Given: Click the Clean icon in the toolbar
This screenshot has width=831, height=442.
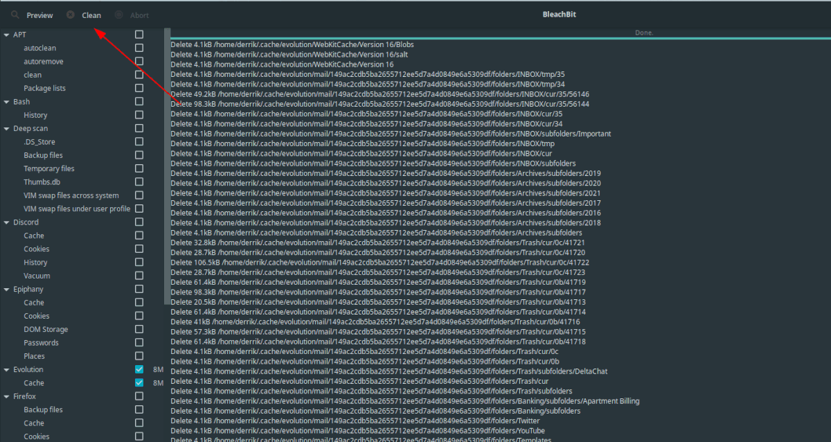Looking at the screenshot, I should [x=71, y=15].
